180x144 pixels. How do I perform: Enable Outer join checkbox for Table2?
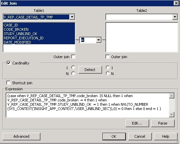(x=107, y=57)
